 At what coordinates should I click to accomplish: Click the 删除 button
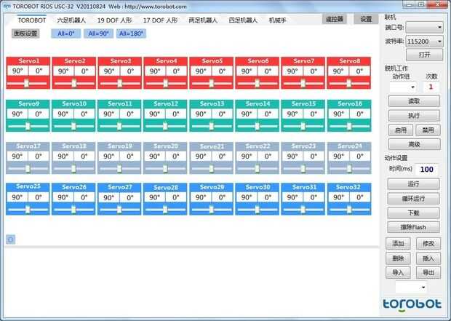click(398, 258)
